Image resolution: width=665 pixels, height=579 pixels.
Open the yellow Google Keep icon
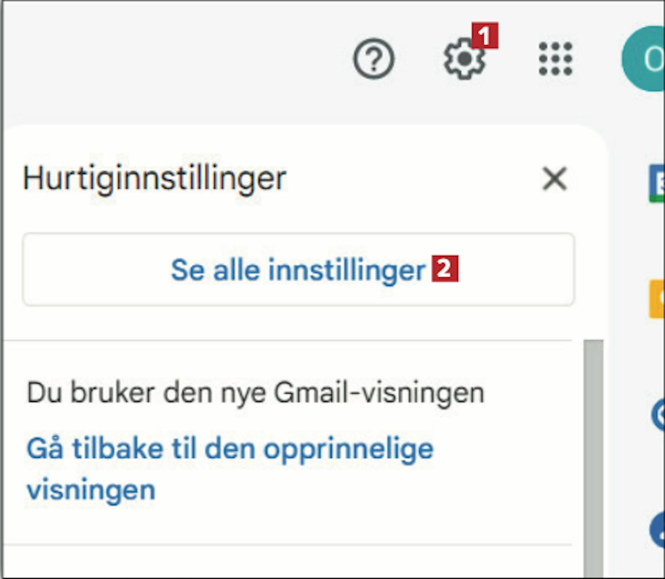pyautogui.click(x=657, y=299)
